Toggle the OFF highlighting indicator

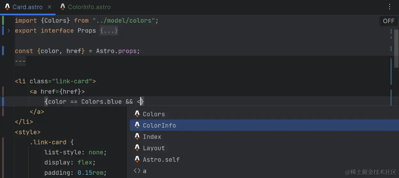click(388, 21)
